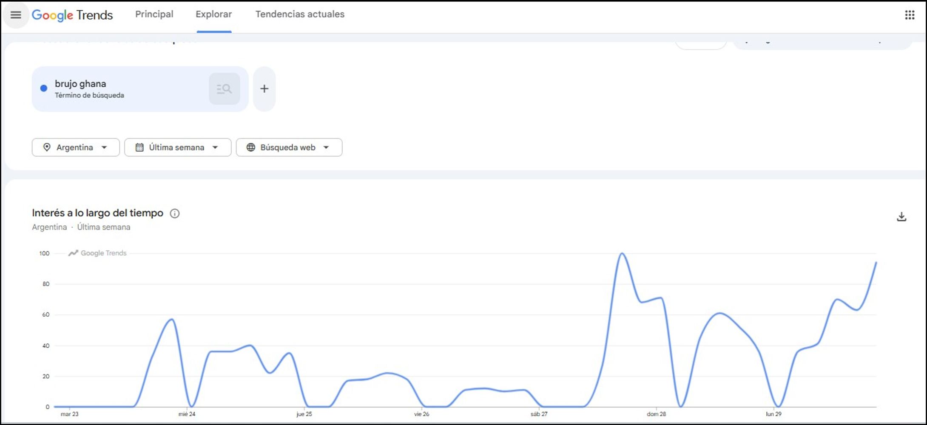Click the Término de búsqueda label
This screenshot has height=425, width=927.
pos(89,95)
